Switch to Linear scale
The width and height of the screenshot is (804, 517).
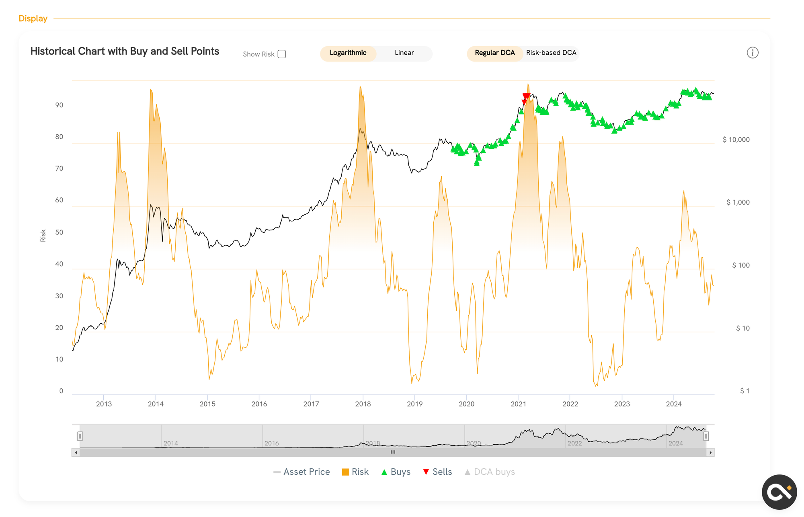tap(404, 53)
